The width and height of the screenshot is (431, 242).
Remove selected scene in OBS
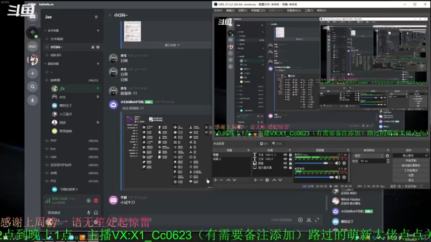(x=221, y=180)
